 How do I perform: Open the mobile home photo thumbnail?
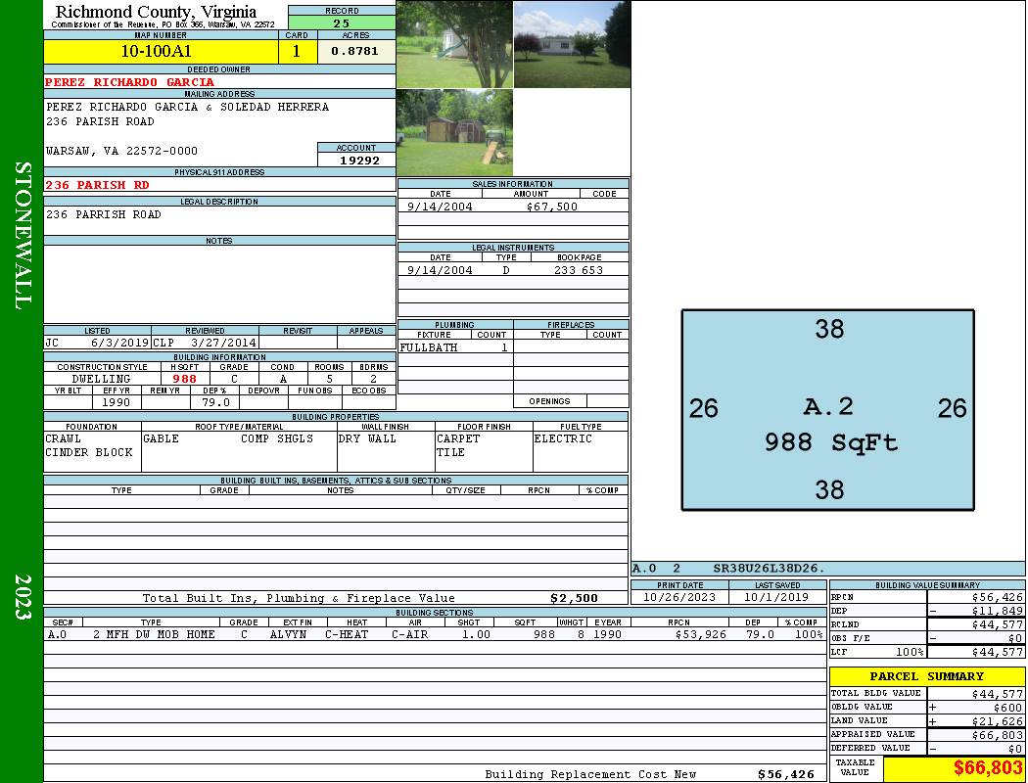(572, 44)
